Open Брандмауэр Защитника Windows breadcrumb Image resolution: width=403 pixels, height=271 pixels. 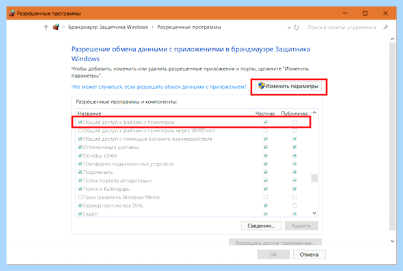coord(108,27)
